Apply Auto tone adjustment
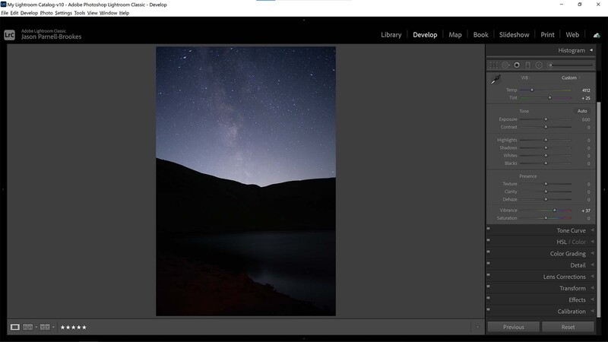608x342 pixels. coord(582,111)
